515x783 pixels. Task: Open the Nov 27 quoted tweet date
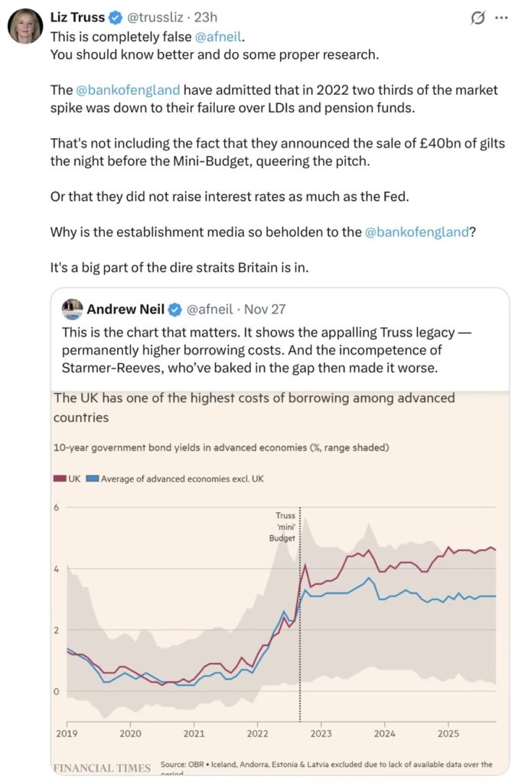coord(264,310)
